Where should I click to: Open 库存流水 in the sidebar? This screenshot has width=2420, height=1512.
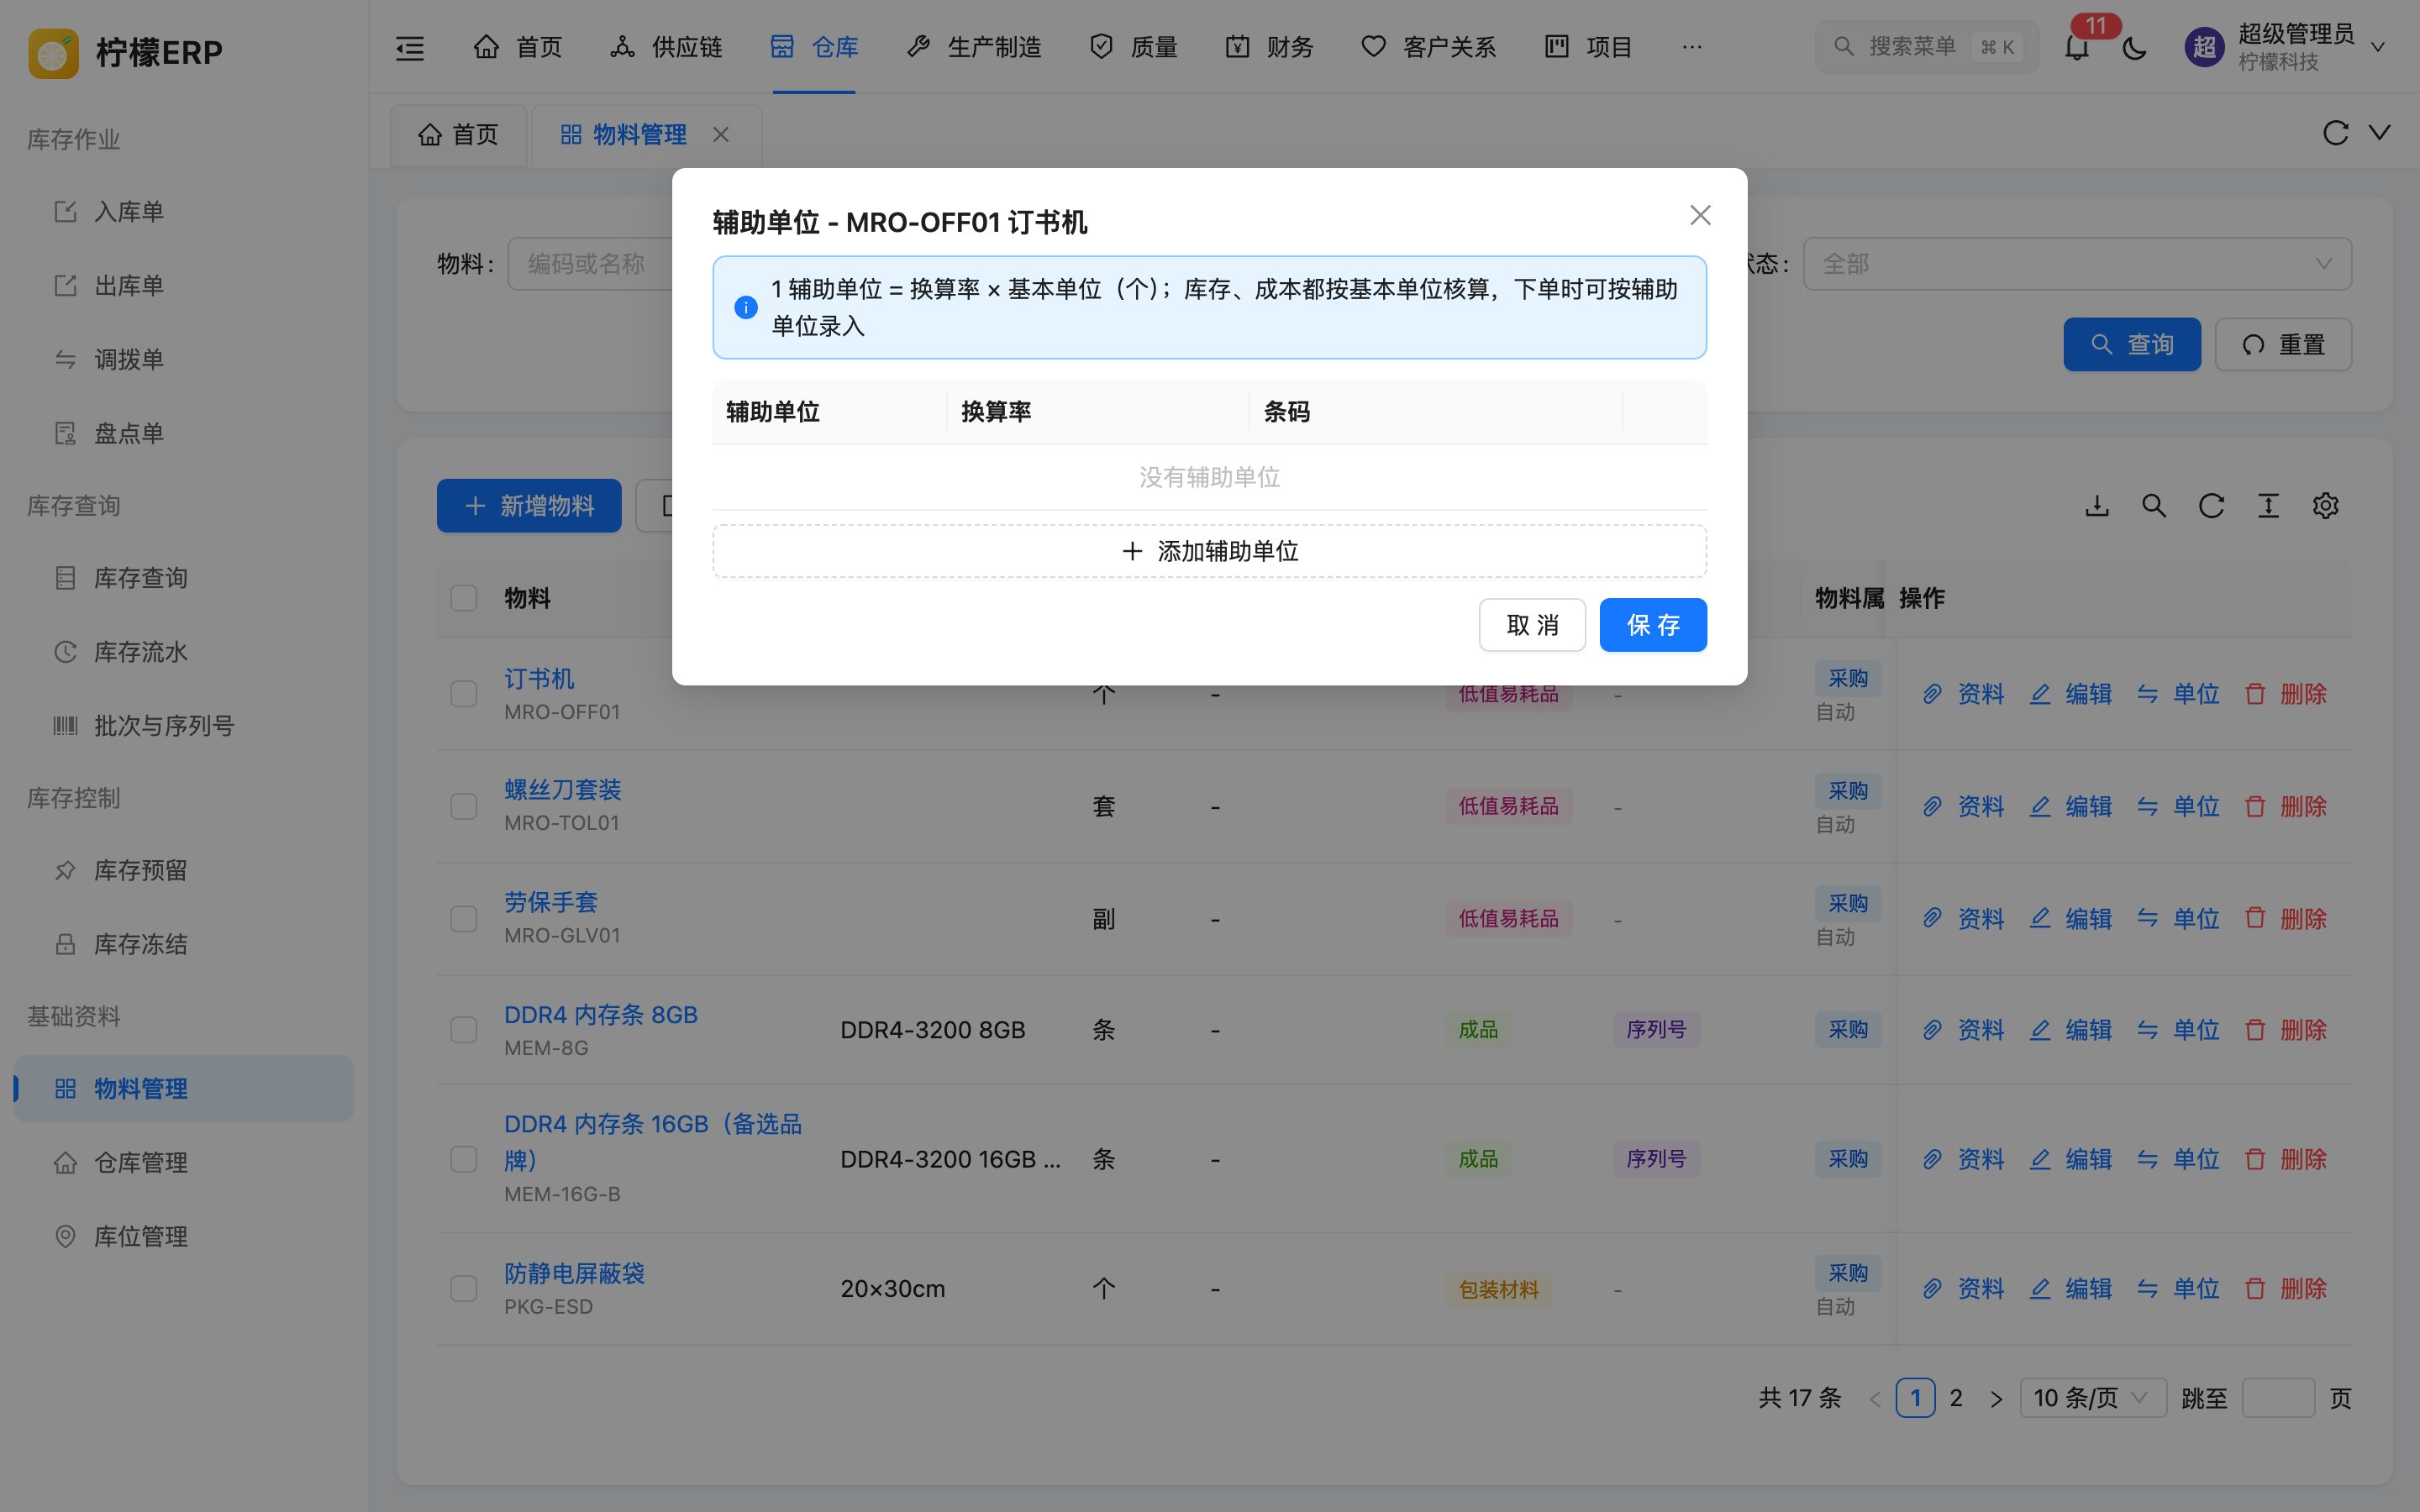click(184, 652)
